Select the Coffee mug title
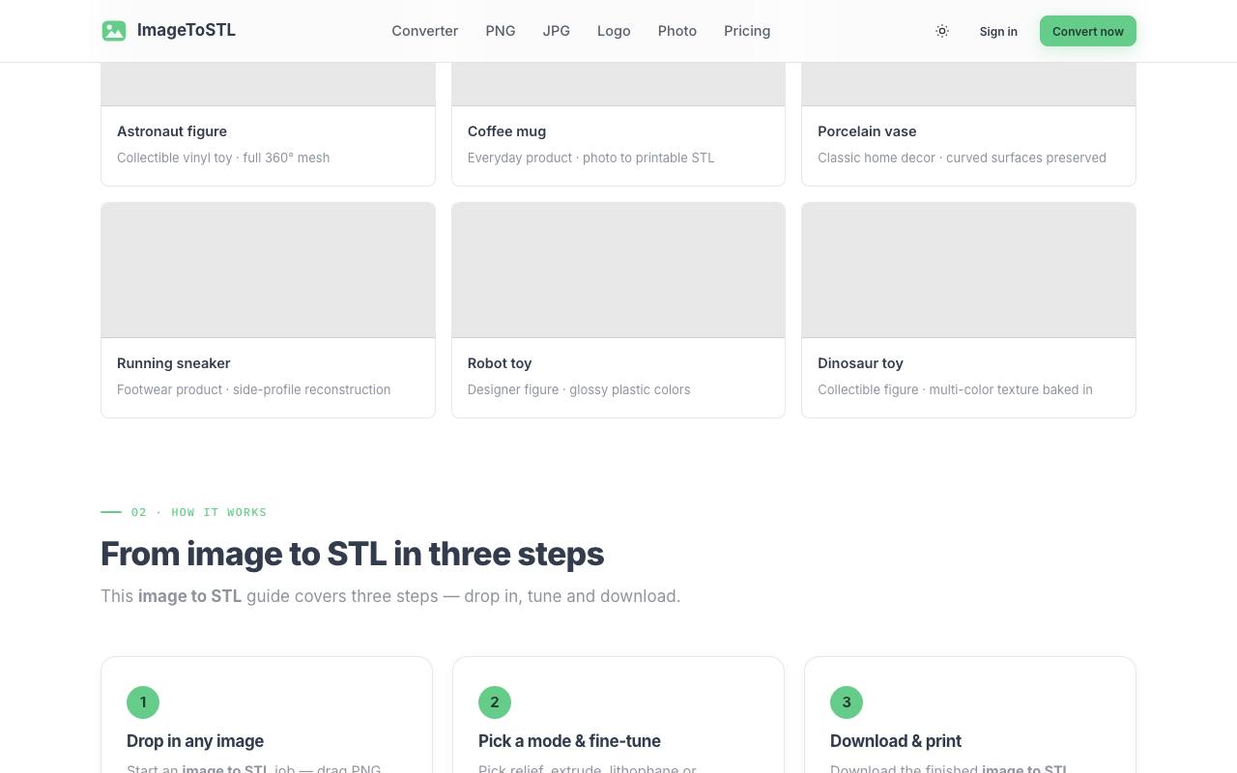 pos(506,131)
